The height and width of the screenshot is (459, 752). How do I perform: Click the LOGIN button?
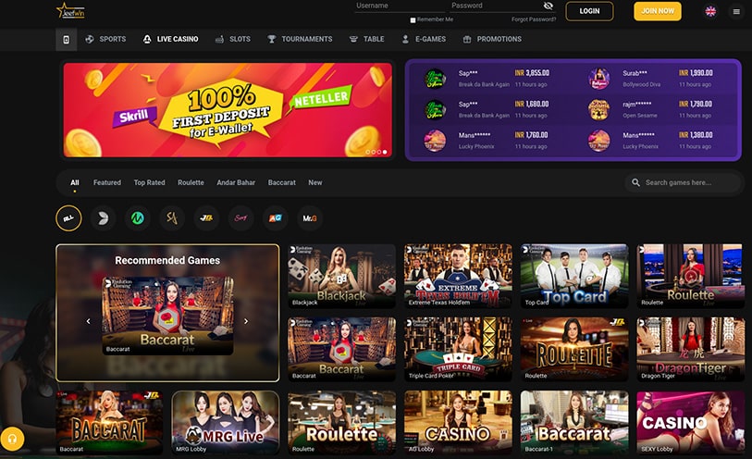pyautogui.click(x=589, y=11)
